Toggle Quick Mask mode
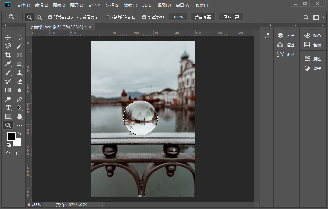The width and height of the screenshot is (328, 209). (8, 153)
